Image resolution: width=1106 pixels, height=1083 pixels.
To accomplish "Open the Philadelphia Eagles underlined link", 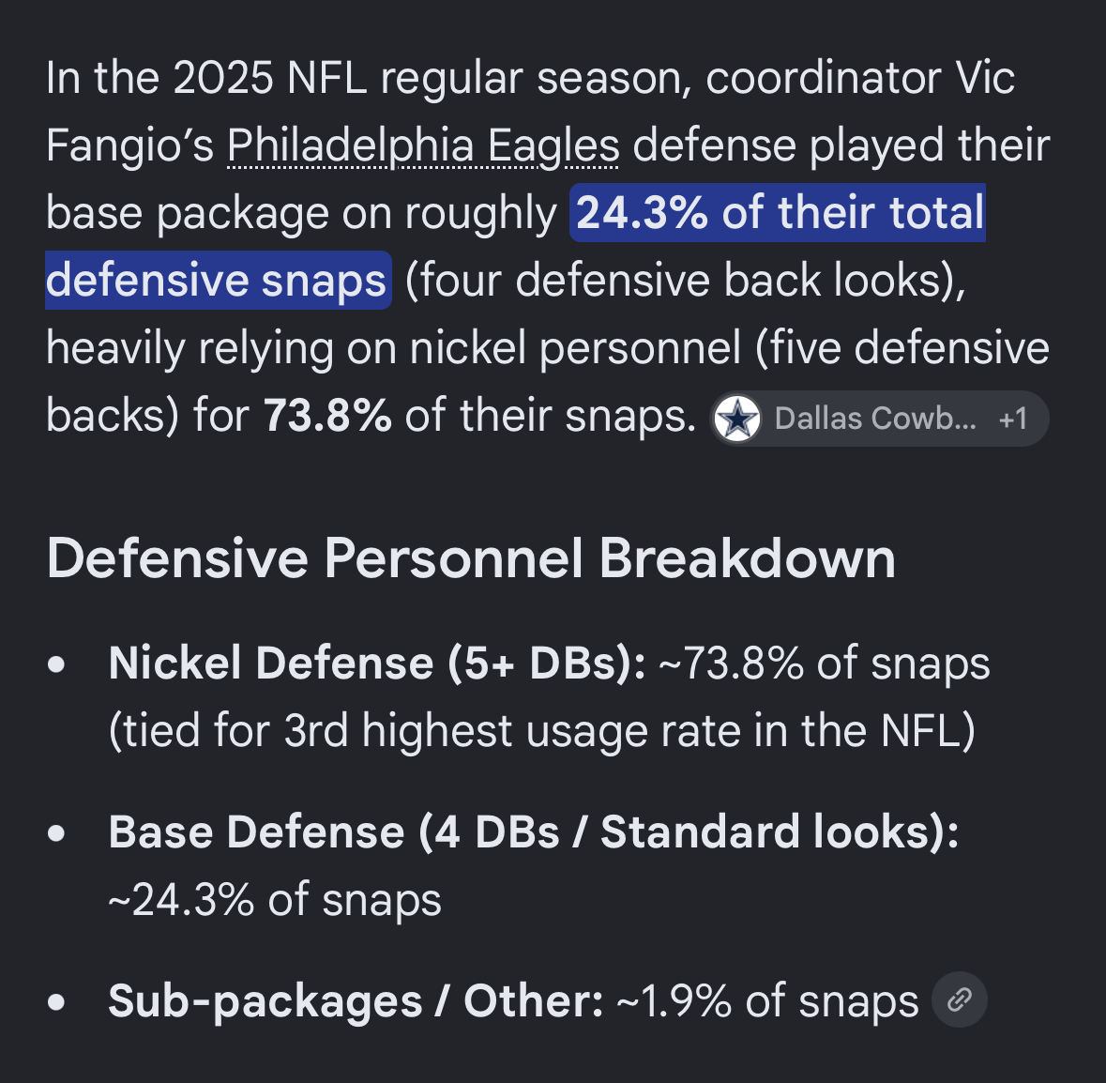I will click(x=423, y=145).
